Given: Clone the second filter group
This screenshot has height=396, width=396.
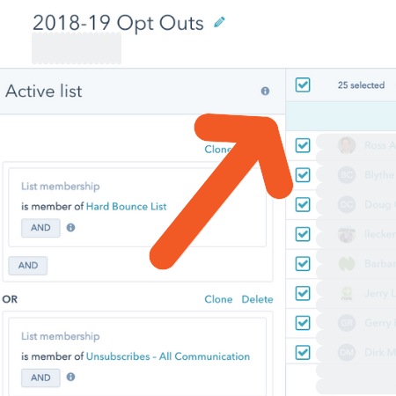Looking at the screenshot, I should (218, 299).
